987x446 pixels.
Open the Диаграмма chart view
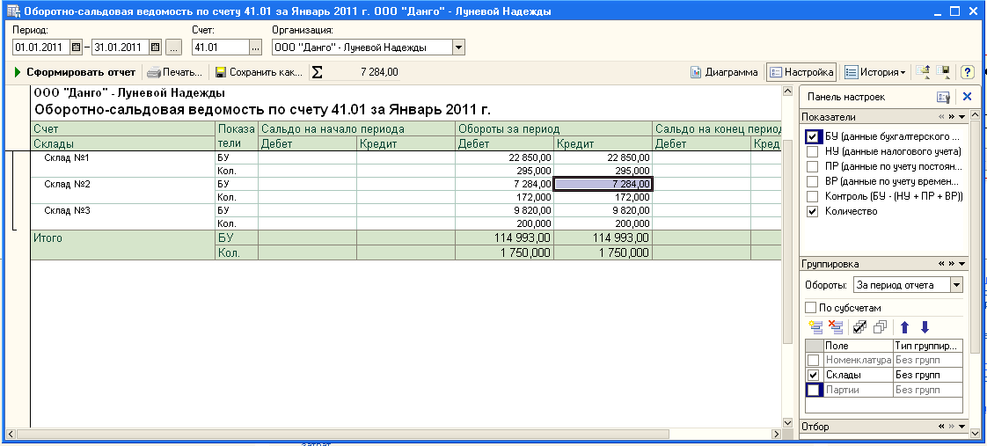(724, 72)
